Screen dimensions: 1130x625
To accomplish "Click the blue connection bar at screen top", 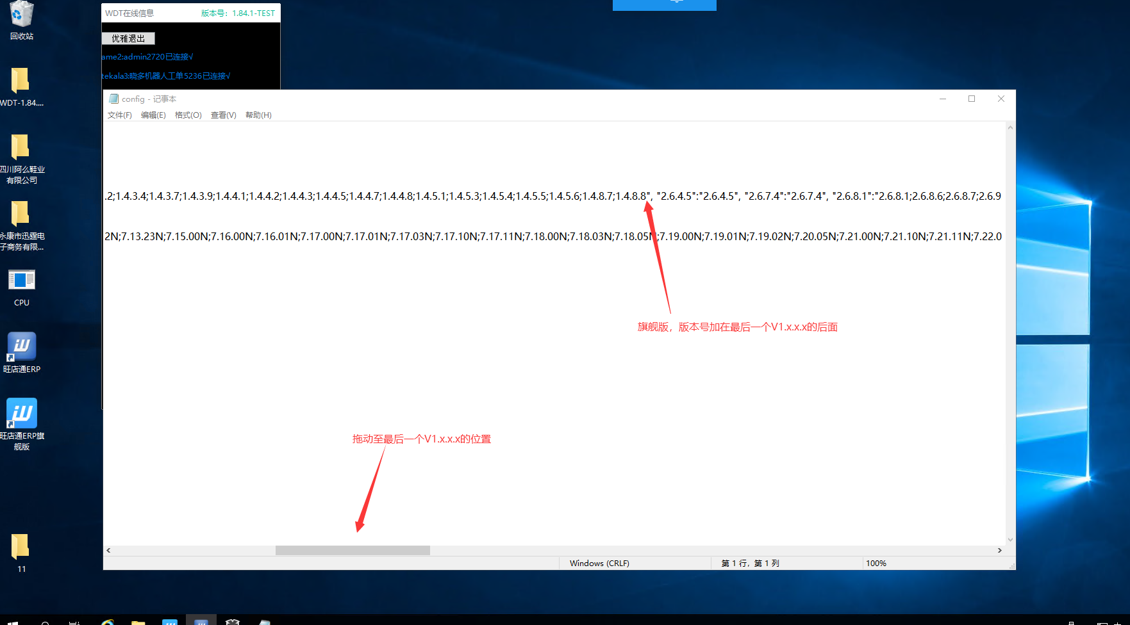I will click(x=665, y=5).
